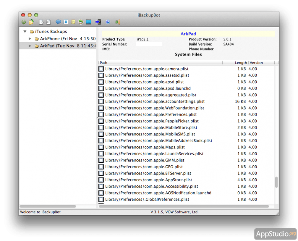
Task: Tick the com.apple.MobileSMS.plist checkbox
Action: point(101,134)
